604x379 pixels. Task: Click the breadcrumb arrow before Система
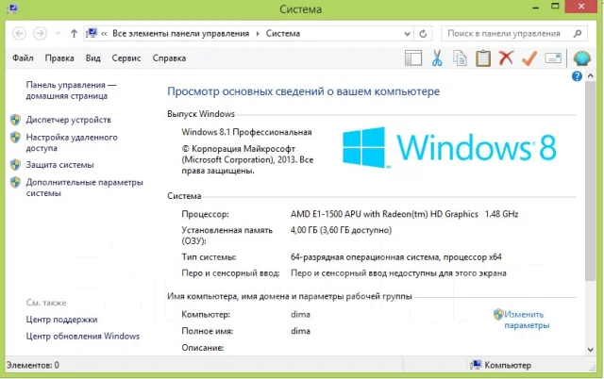(x=258, y=34)
